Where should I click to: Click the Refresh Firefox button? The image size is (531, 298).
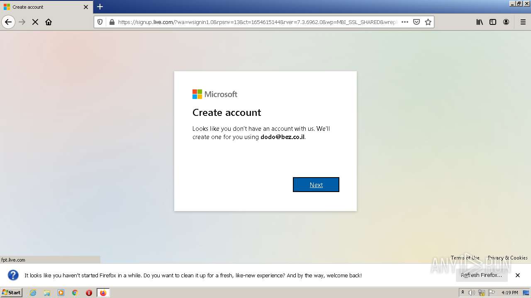(482, 275)
